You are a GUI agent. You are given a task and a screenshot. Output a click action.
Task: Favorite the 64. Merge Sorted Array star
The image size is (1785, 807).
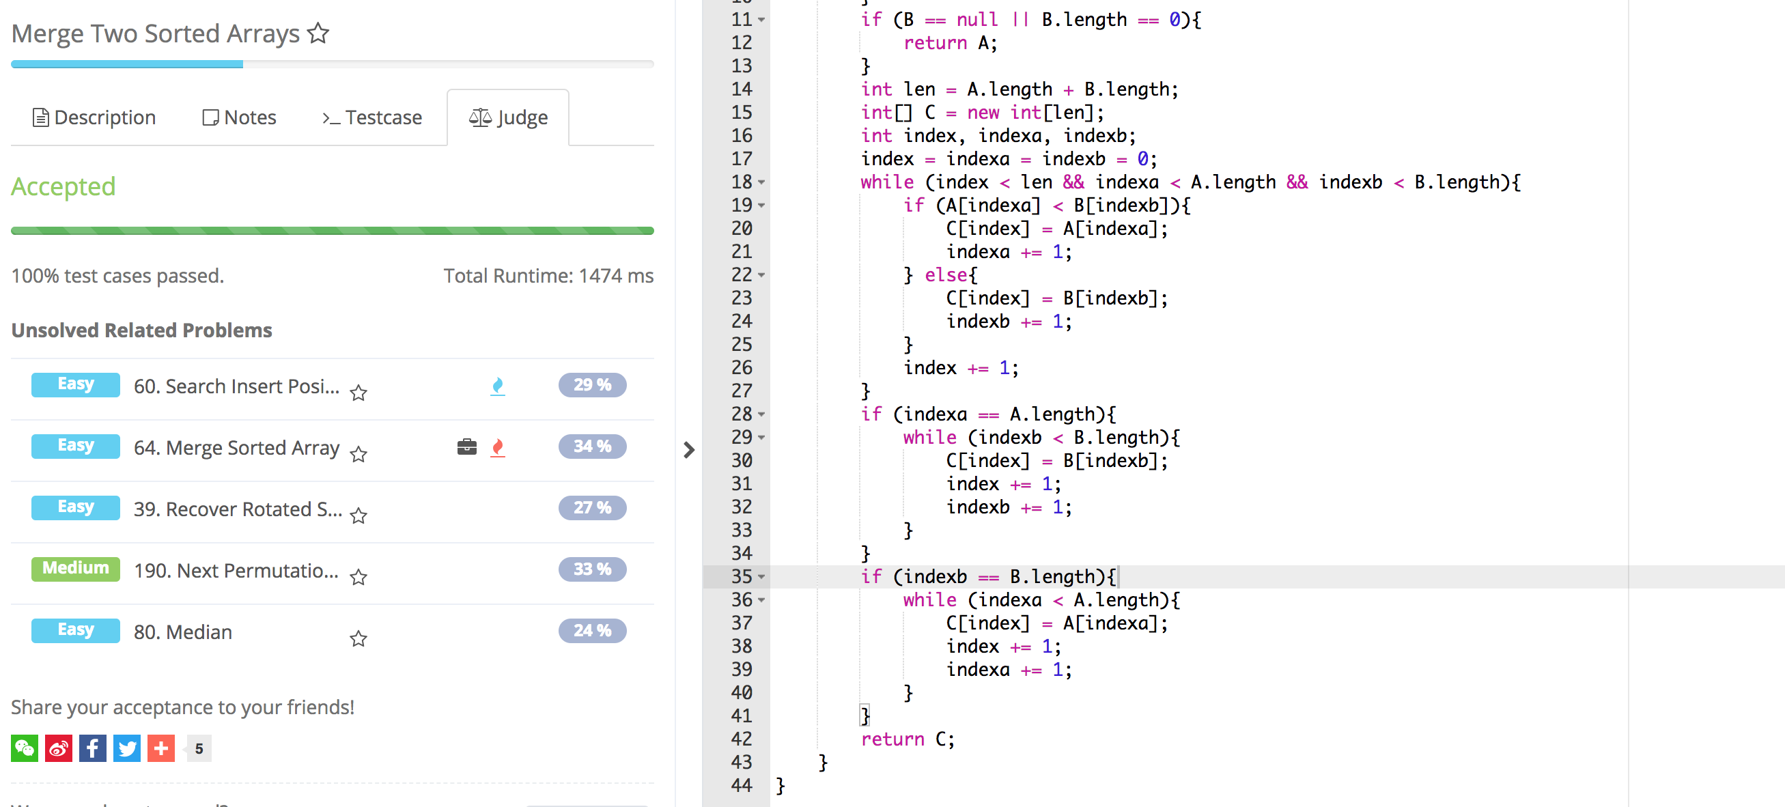pos(359,455)
